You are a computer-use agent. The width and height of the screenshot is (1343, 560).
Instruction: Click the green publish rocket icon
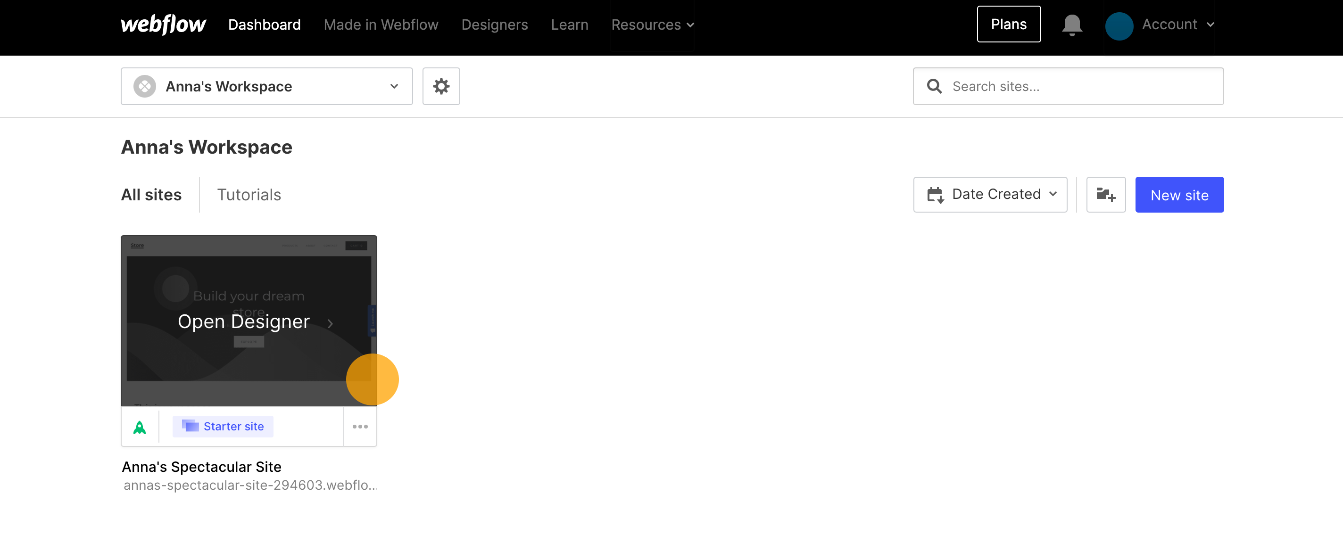coord(139,427)
